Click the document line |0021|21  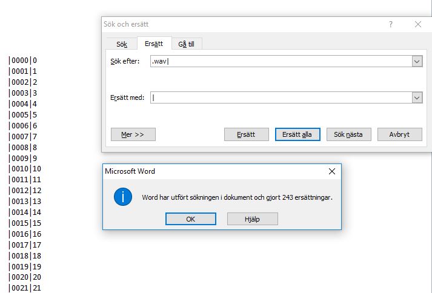coord(25,288)
